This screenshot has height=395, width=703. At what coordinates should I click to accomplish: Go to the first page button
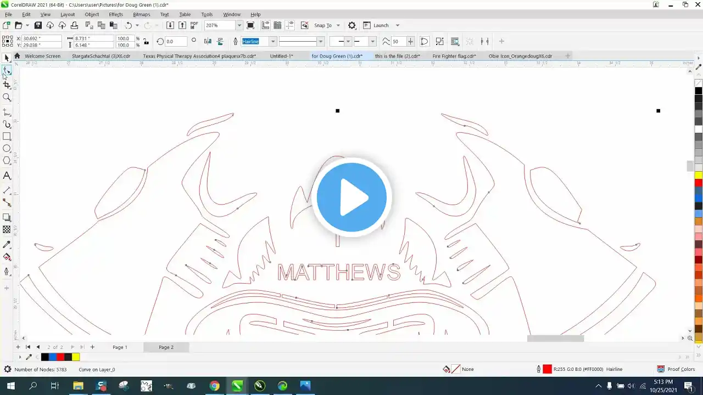(x=28, y=347)
